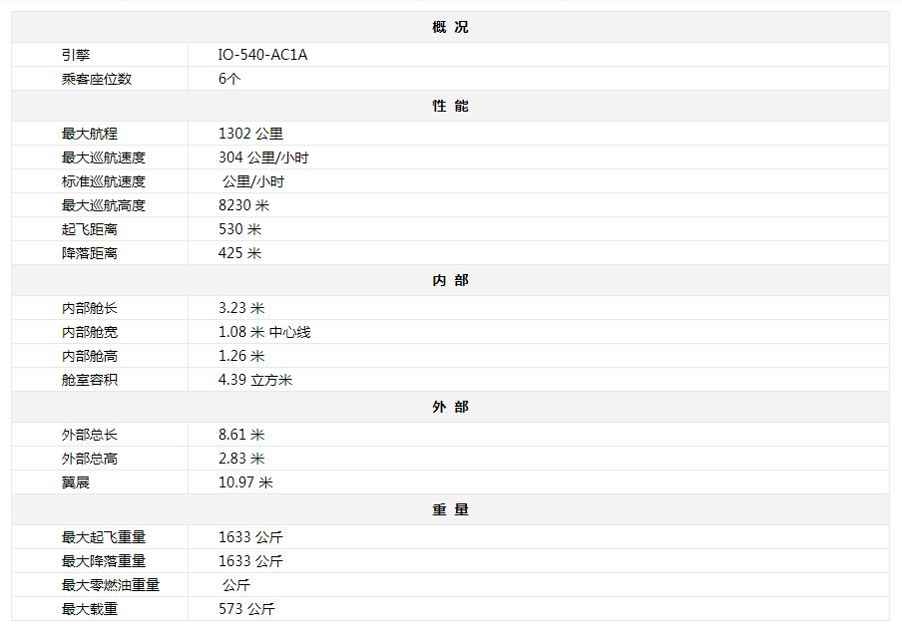Click the 概况 section header
The image size is (902, 631).
[450, 27]
